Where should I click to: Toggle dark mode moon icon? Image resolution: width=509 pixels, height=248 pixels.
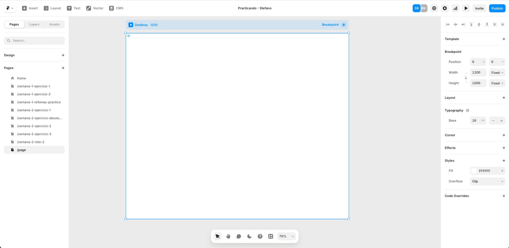tap(249, 236)
